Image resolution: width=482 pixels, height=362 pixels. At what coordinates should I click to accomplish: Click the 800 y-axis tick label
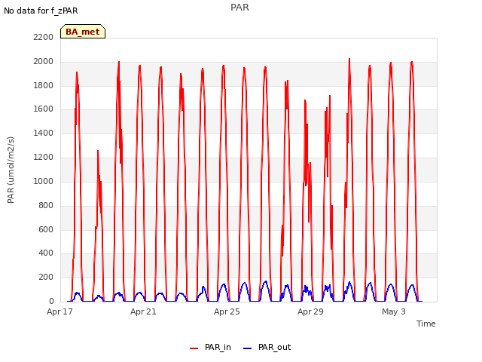click(46, 206)
